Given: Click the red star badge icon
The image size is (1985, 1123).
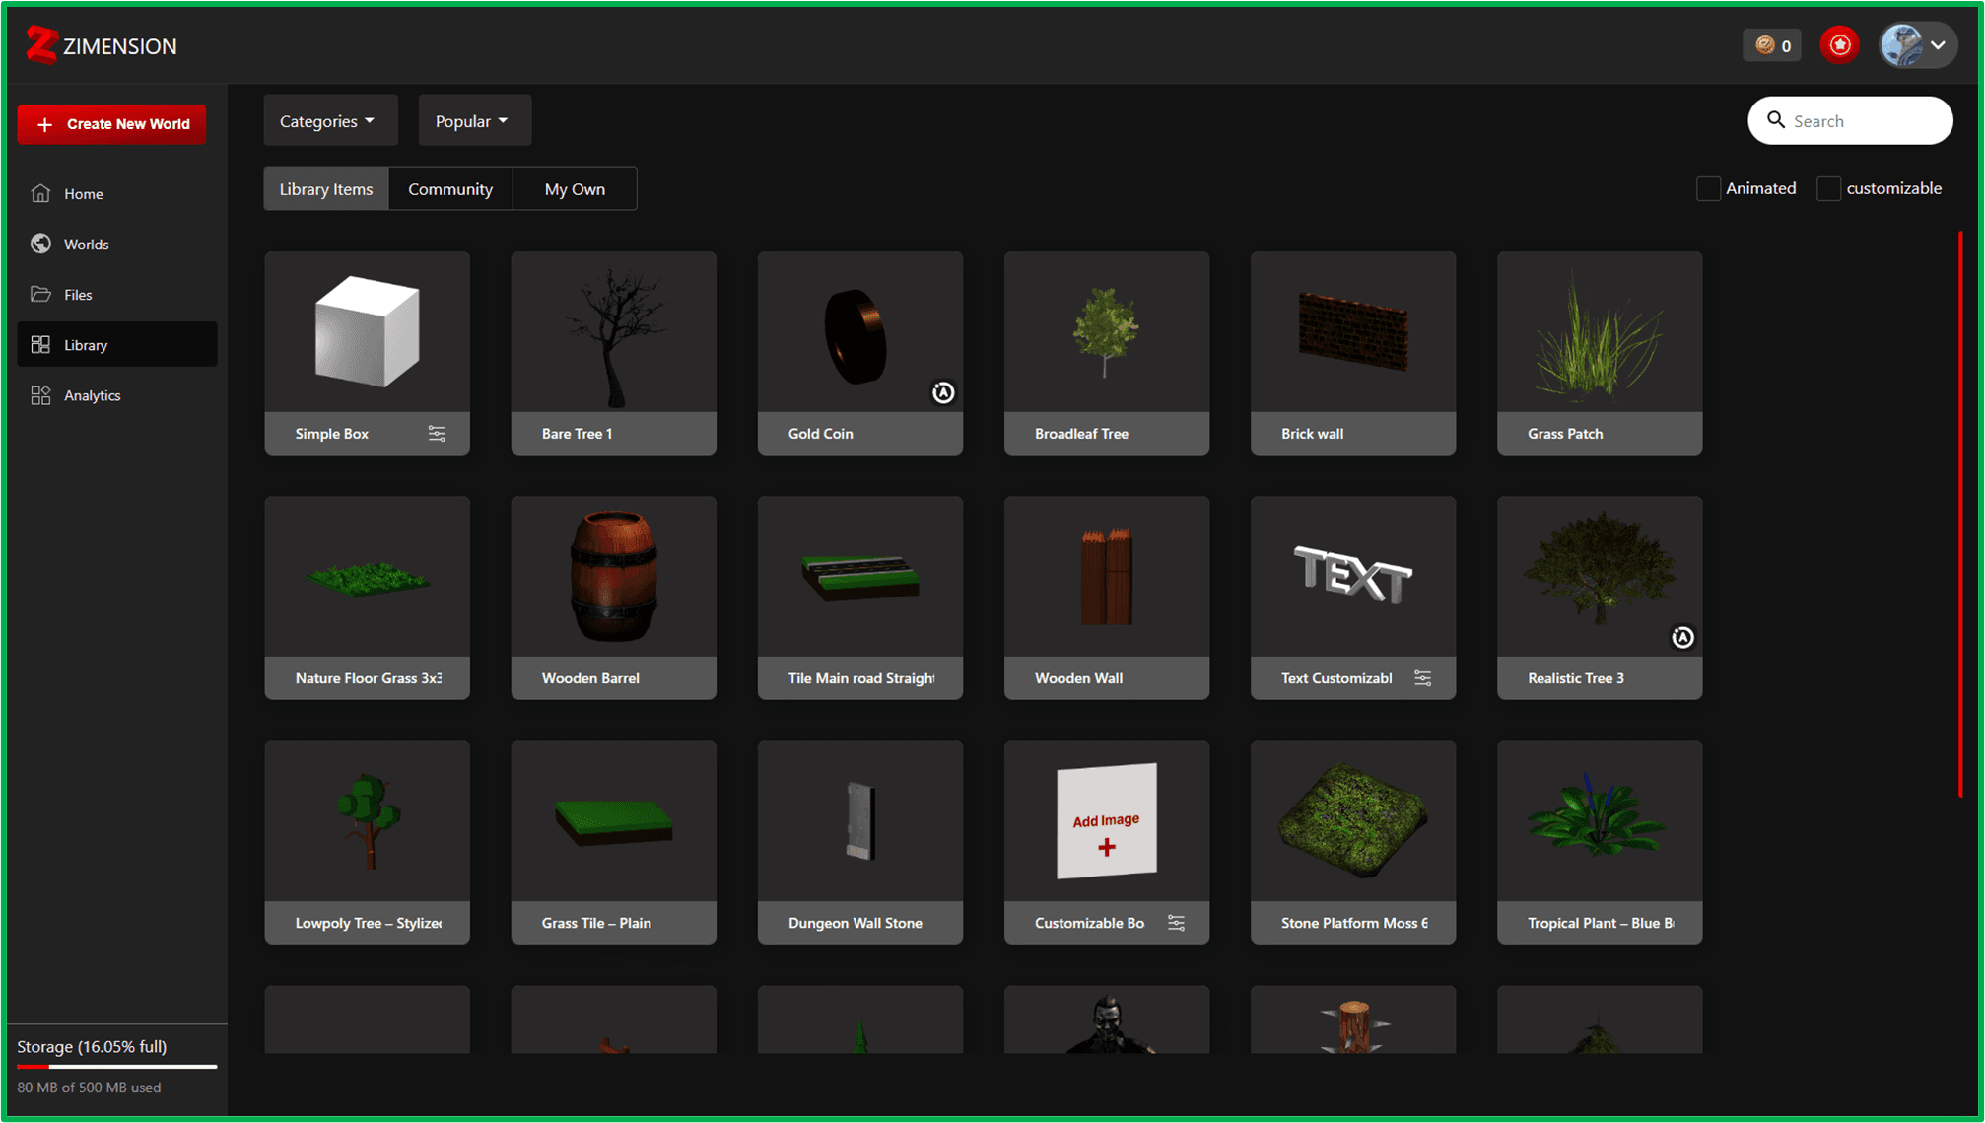Looking at the screenshot, I should (1839, 45).
